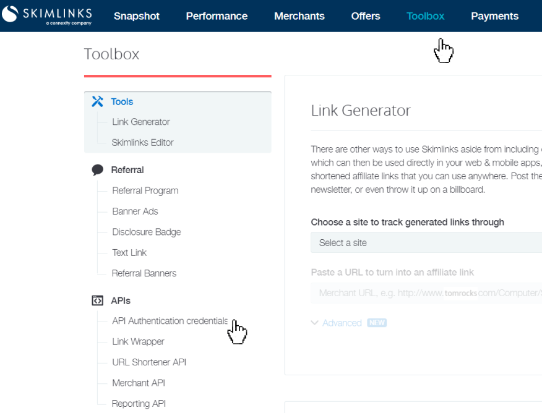Click the Skimlinks logo
The height and width of the screenshot is (413, 542).
47,15
